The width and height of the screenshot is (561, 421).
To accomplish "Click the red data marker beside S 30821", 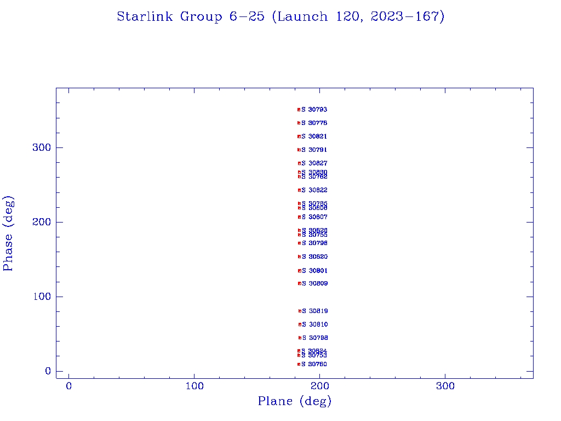I will 299,136.
